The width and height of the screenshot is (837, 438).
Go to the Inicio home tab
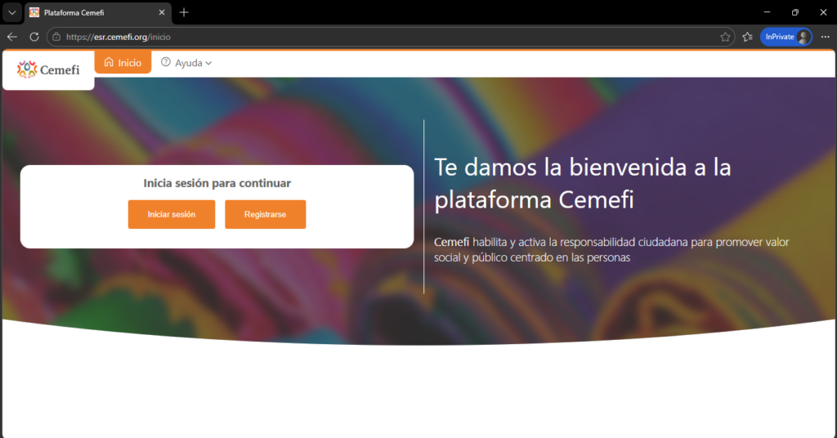(x=123, y=63)
